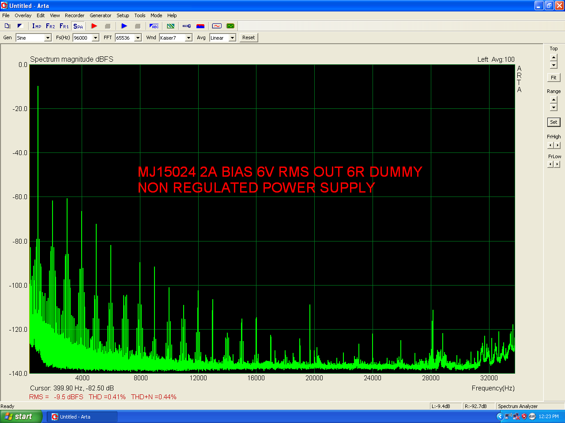The image size is (565, 423).
Task: Open the Edit menu
Action: (41, 15)
